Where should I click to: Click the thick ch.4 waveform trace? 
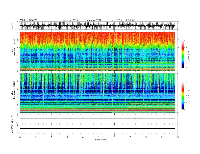pos(97,129)
